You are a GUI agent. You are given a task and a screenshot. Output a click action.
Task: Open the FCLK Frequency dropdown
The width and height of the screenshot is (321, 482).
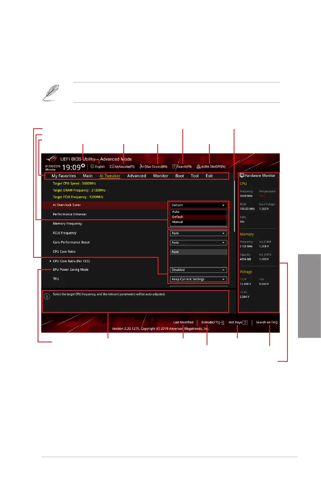click(199, 234)
